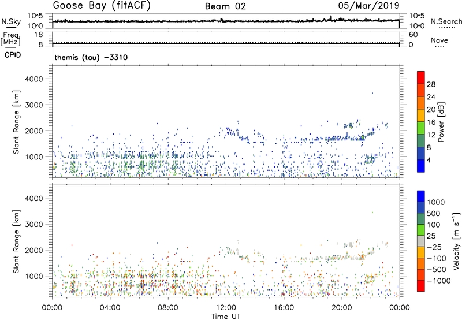462x320 pixels.
Task: Pick the red bottom segment of Velocity colorbar
Action: [421, 286]
